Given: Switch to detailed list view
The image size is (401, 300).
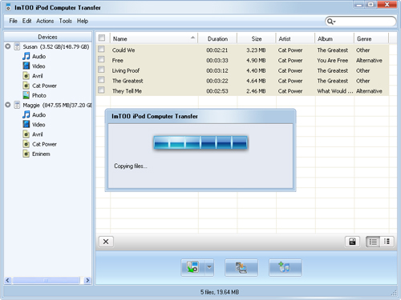Looking at the screenshot, I should pos(373,242).
